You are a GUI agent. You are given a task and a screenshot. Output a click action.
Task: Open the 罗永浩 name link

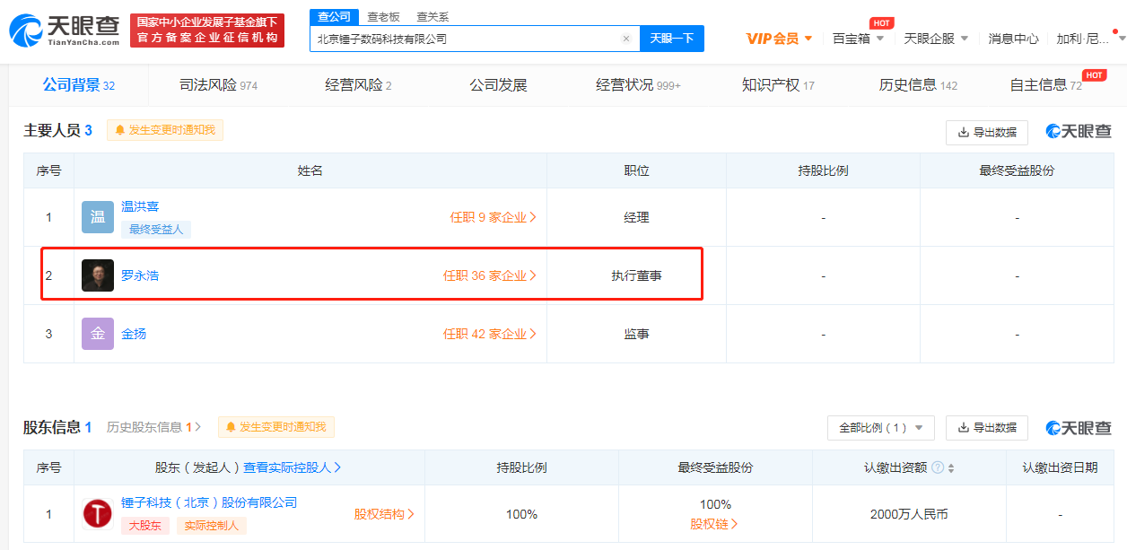point(140,275)
